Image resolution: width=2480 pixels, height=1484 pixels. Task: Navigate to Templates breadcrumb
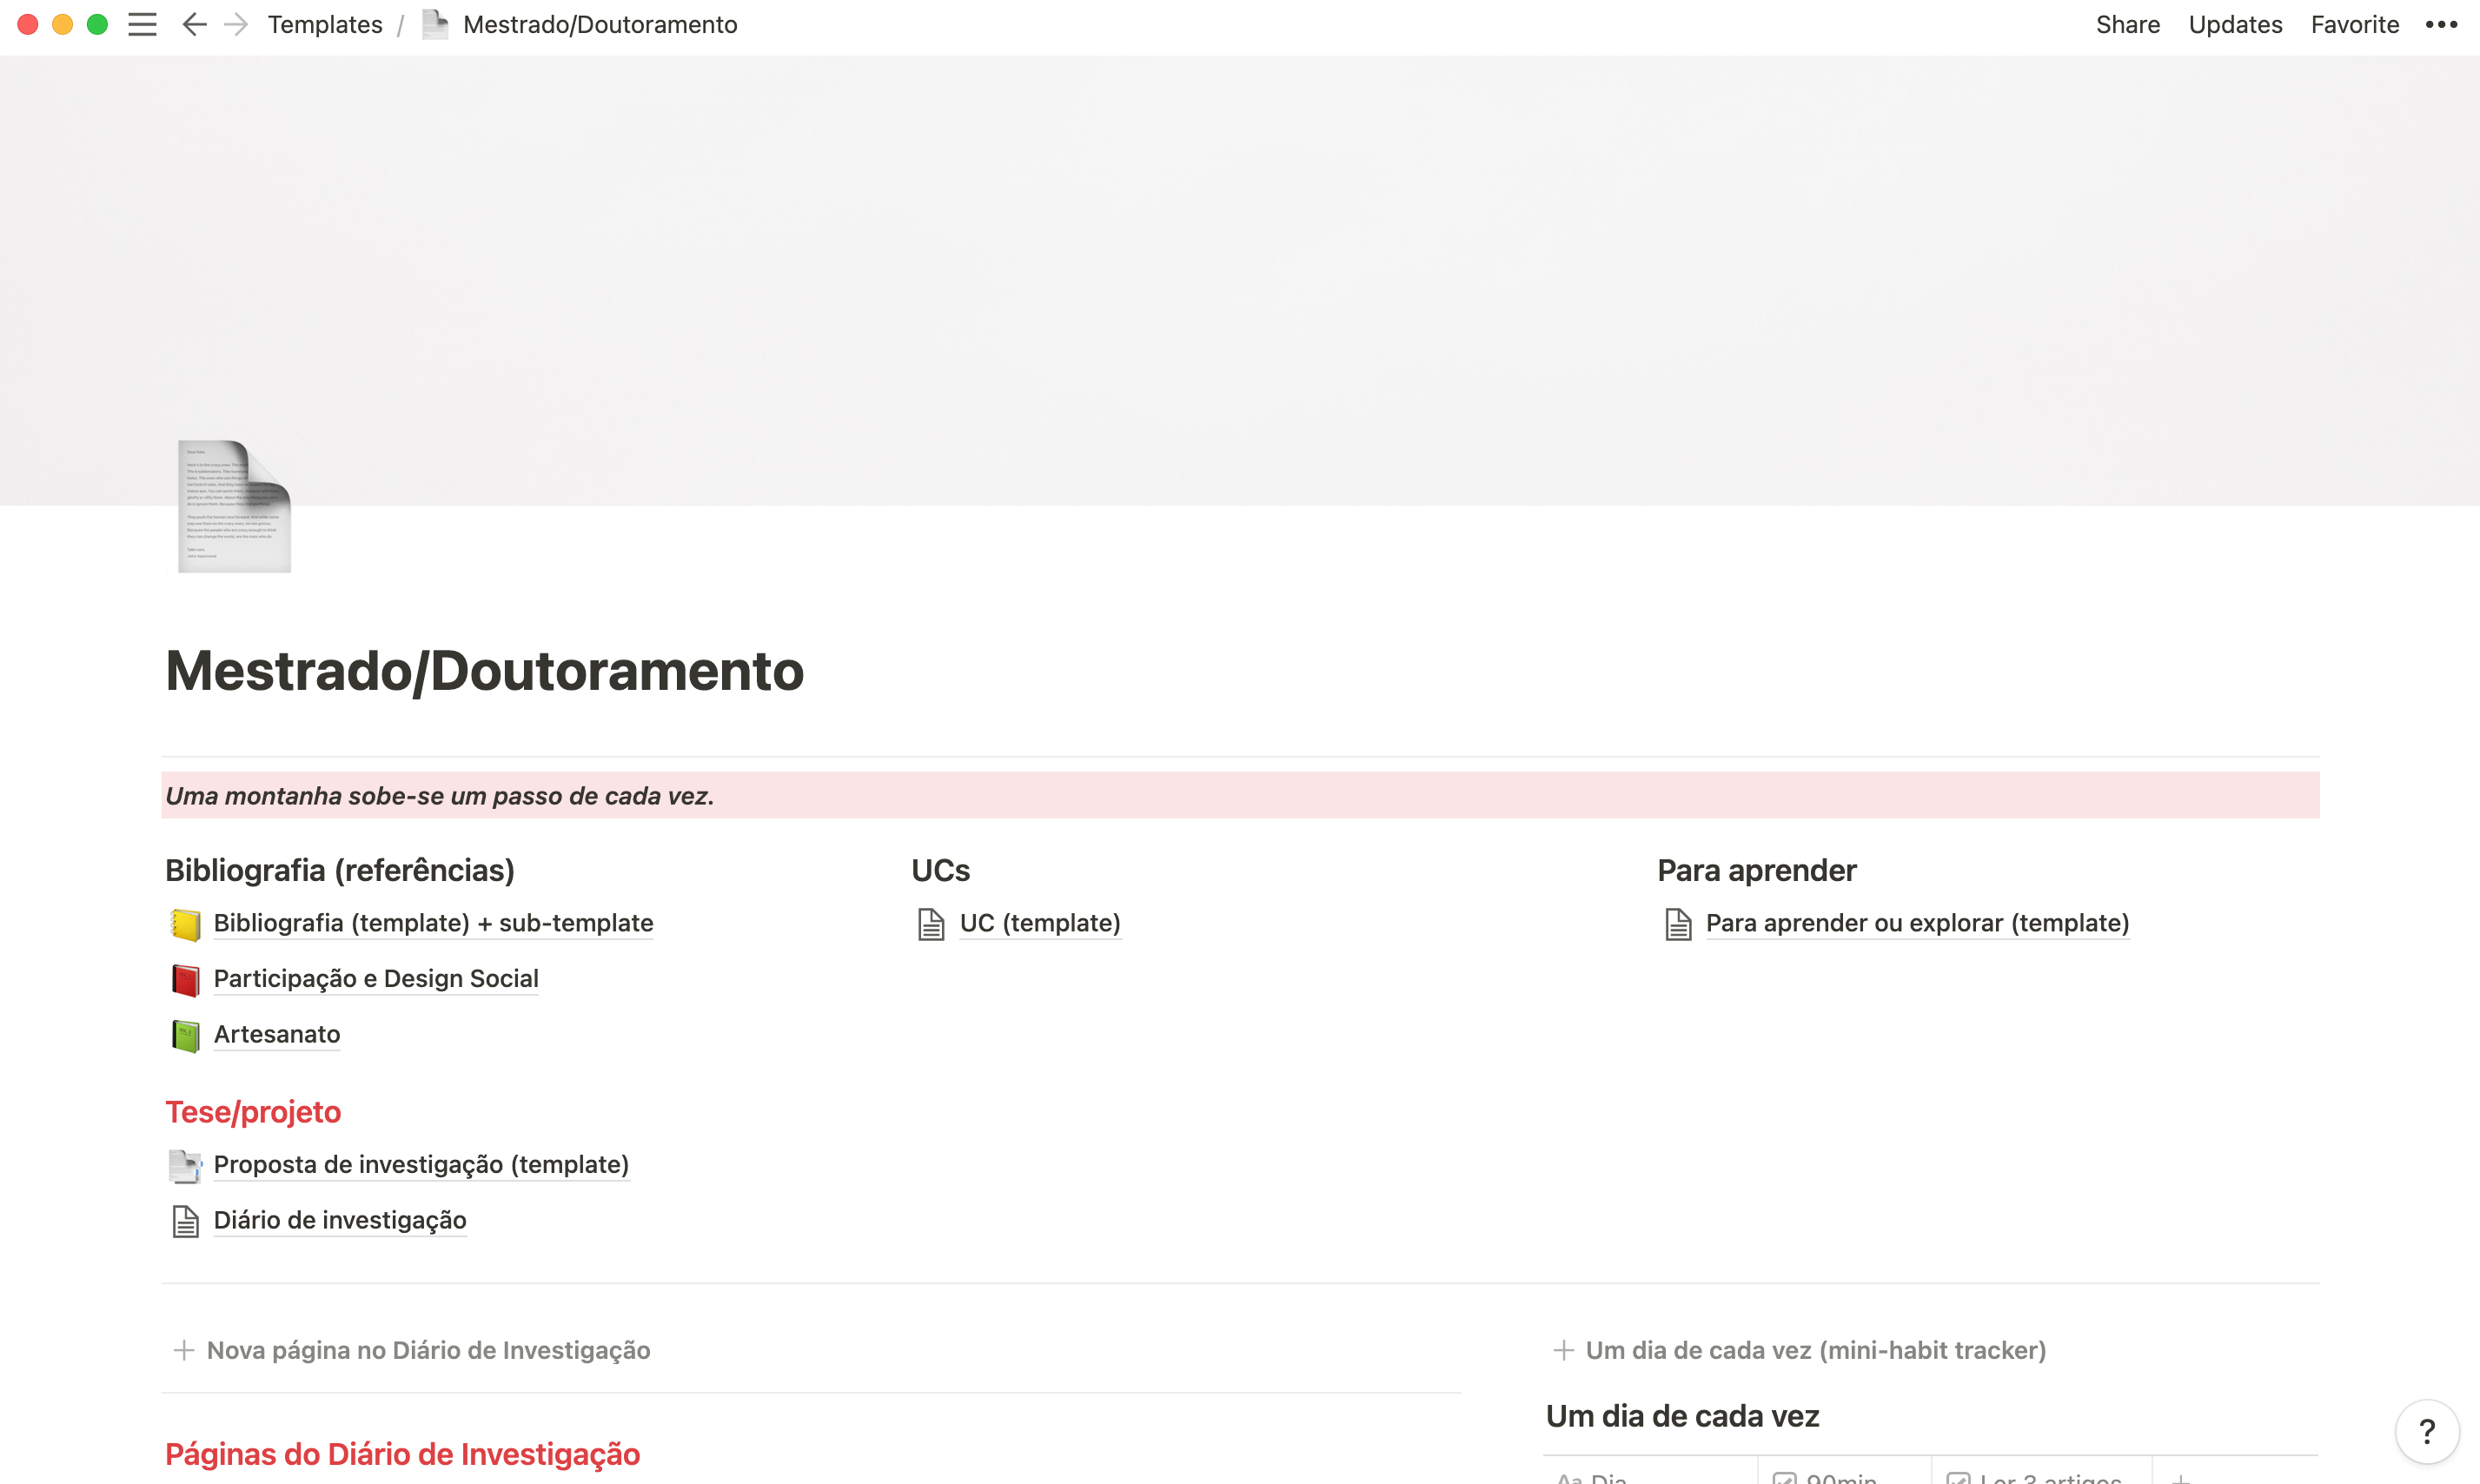click(325, 25)
